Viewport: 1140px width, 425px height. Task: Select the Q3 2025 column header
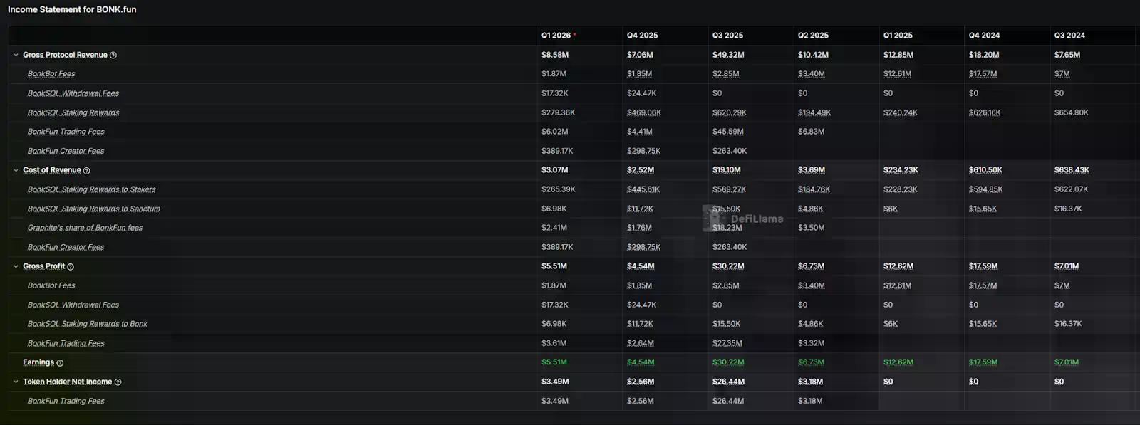[727, 36]
